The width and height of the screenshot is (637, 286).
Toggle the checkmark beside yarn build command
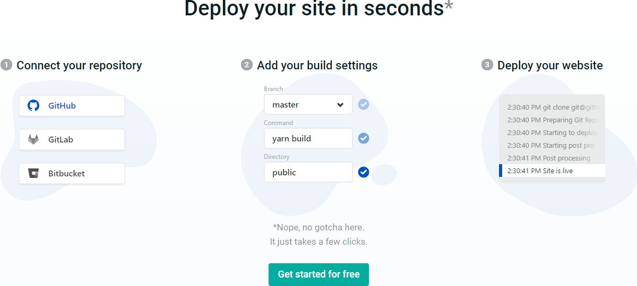click(x=364, y=138)
